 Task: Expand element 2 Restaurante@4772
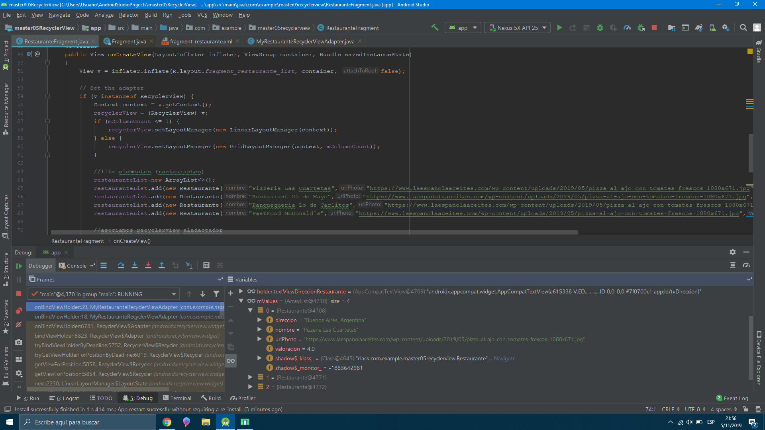click(250, 387)
